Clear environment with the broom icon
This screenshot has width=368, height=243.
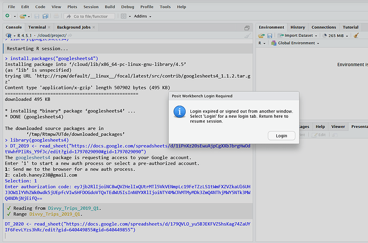tap(356, 35)
